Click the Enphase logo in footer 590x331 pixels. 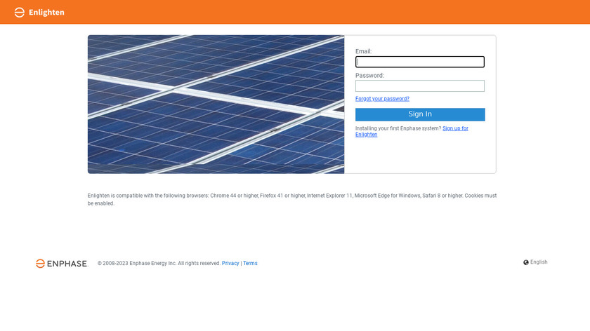click(62, 264)
